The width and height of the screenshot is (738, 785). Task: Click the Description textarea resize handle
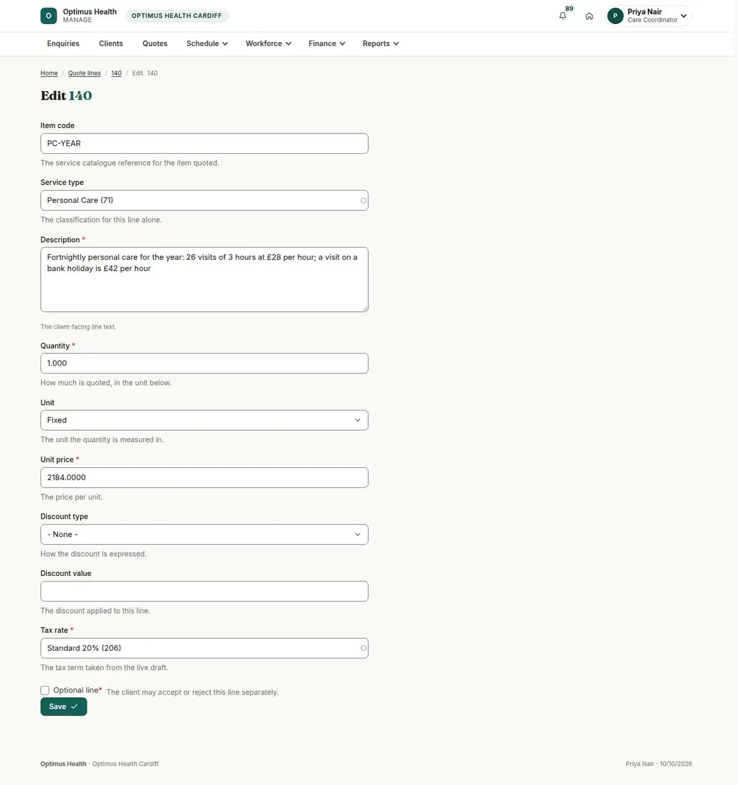[x=365, y=309]
